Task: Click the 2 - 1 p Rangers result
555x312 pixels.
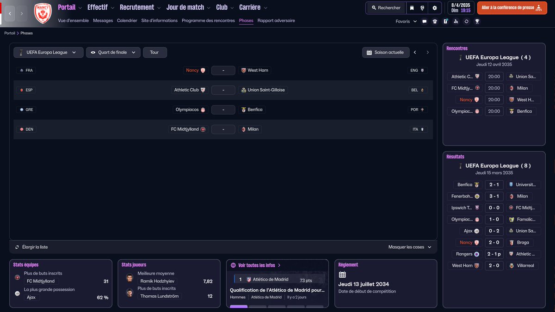Action: pyautogui.click(x=494, y=254)
